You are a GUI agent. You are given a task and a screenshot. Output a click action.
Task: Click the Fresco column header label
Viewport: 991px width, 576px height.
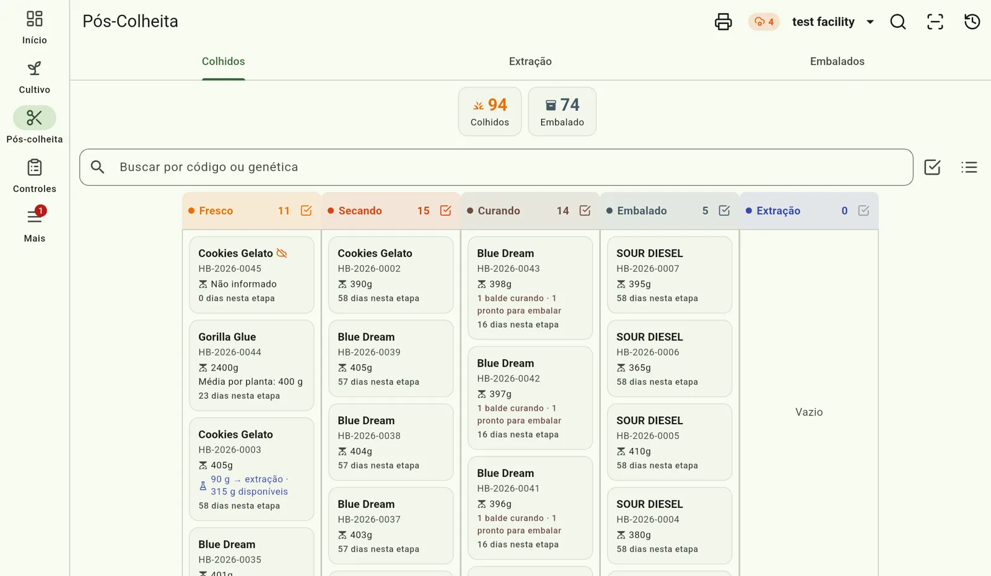click(x=216, y=211)
